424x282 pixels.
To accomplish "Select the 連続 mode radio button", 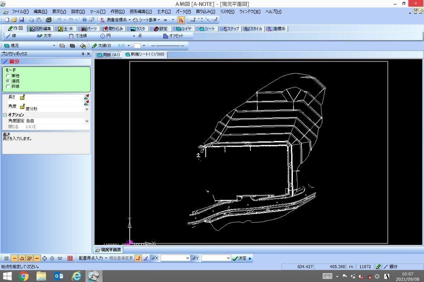I will click(8, 81).
